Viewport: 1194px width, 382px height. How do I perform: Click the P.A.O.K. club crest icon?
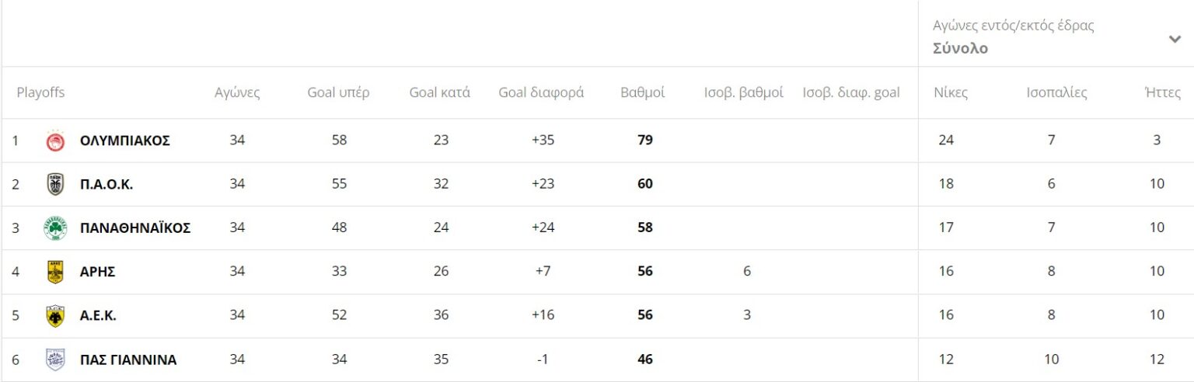(55, 184)
